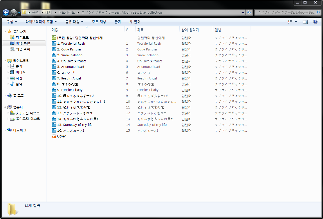Click the folder thumbnail in the details pane
This screenshot has height=219, width=323.
(x=12, y=209)
